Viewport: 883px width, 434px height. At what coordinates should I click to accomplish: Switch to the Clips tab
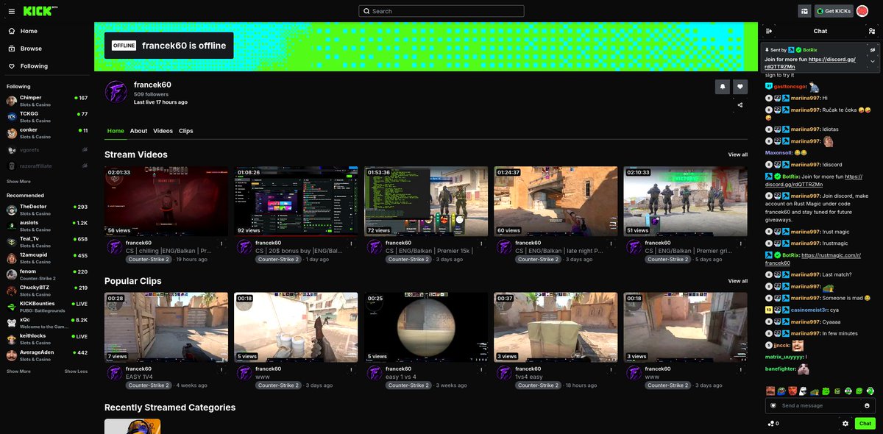pyautogui.click(x=185, y=131)
